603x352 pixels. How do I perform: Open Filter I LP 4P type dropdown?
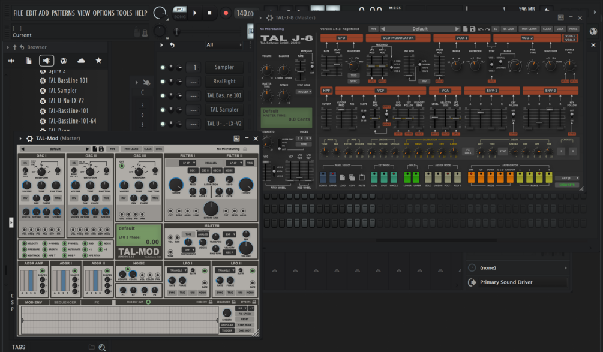point(188,163)
